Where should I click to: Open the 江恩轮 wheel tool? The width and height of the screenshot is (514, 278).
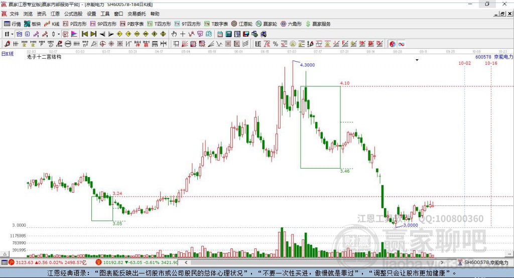tap(242, 24)
